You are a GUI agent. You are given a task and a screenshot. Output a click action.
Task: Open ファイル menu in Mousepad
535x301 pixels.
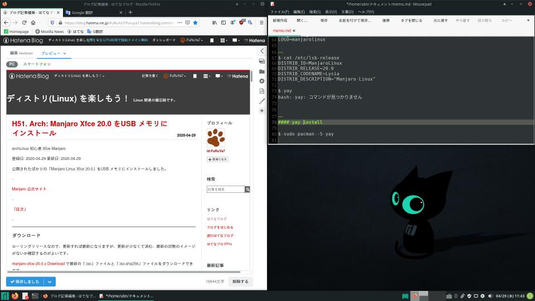pos(279,12)
